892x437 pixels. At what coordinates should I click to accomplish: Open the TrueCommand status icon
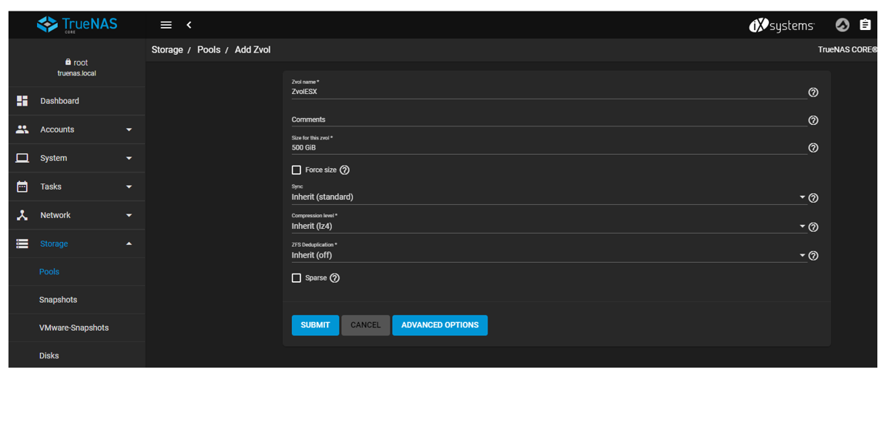[x=843, y=25]
